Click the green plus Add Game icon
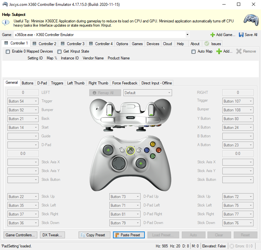Image resolution: width=261 pixels, height=250 pixels. click(213, 35)
